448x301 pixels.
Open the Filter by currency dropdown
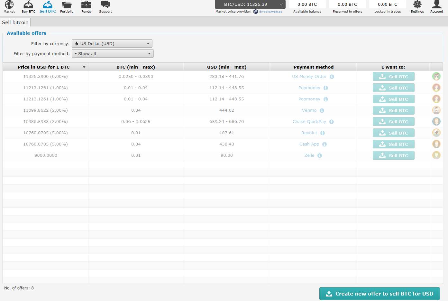(x=112, y=43)
